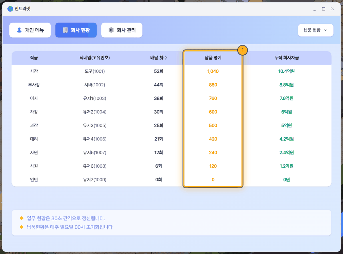Click the 500 honor value
The image size is (343, 254).
click(213, 125)
